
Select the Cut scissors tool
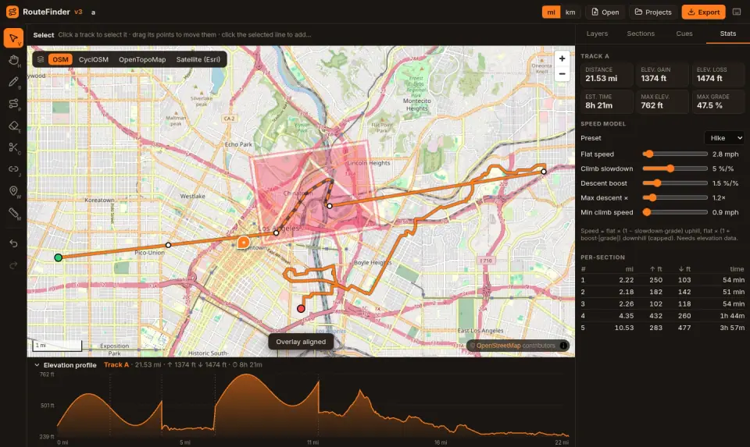[x=13, y=147]
